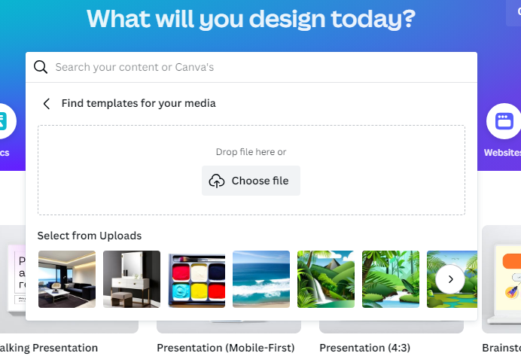Click the file drop zone area
The width and height of the screenshot is (521, 356).
[x=251, y=170]
